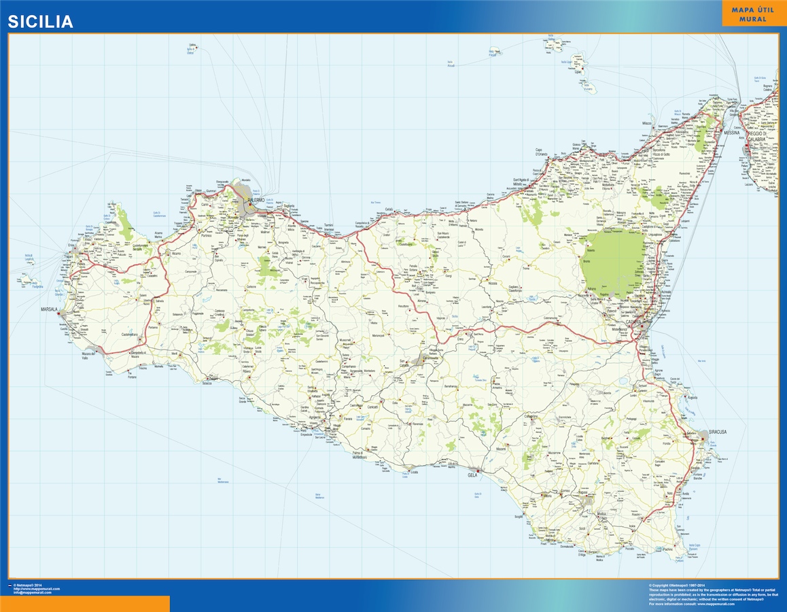Click the Alcamo town label

pyautogui.click(x=175, y=254)
